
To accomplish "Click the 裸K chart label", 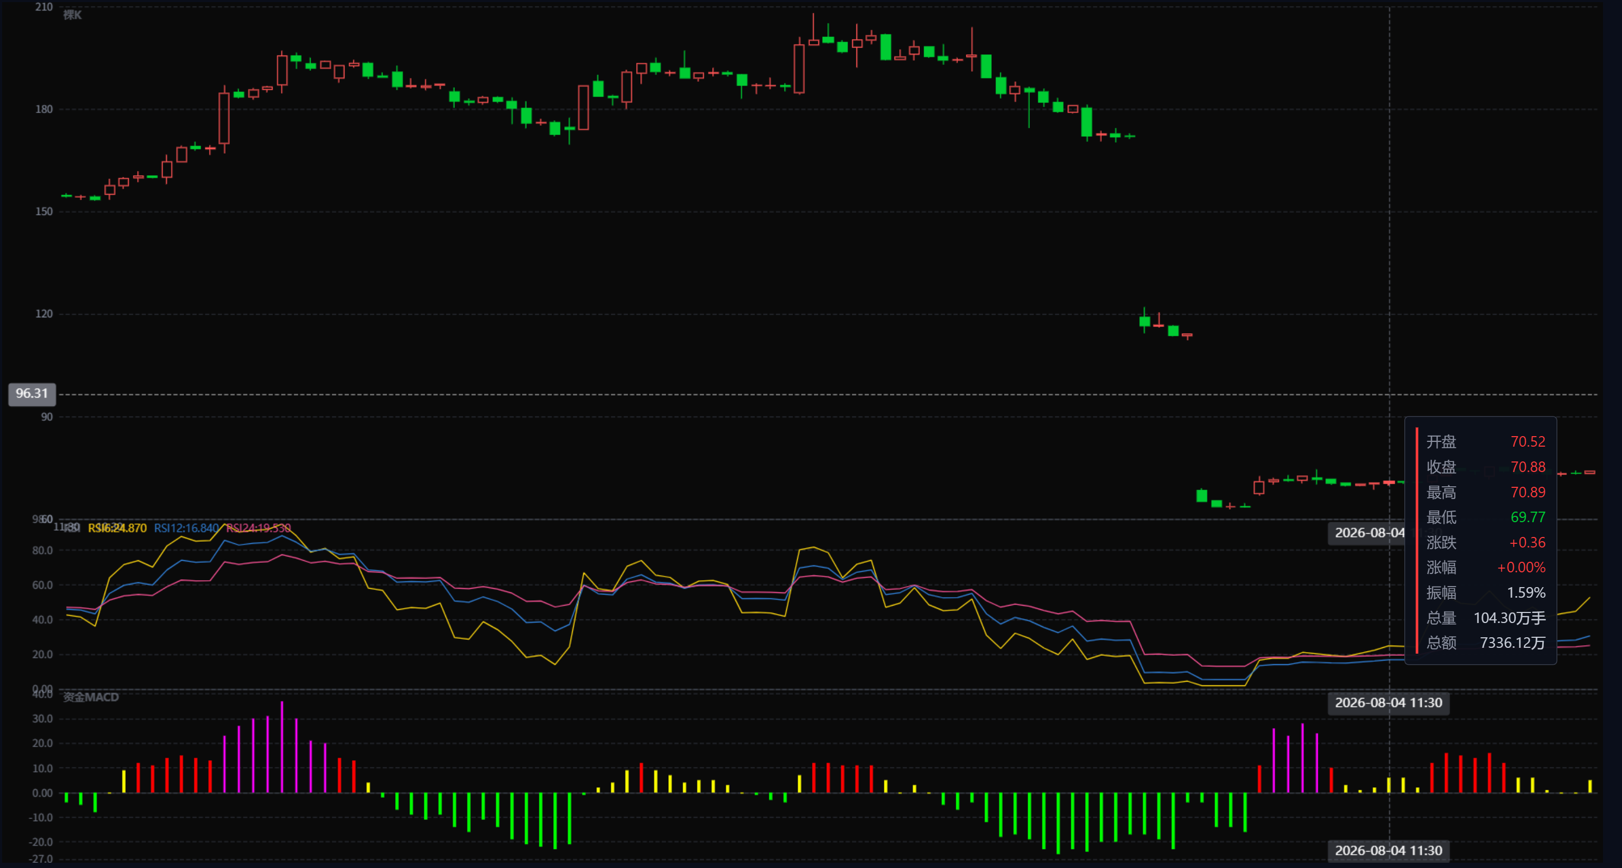I will click(x=72, y=14).
